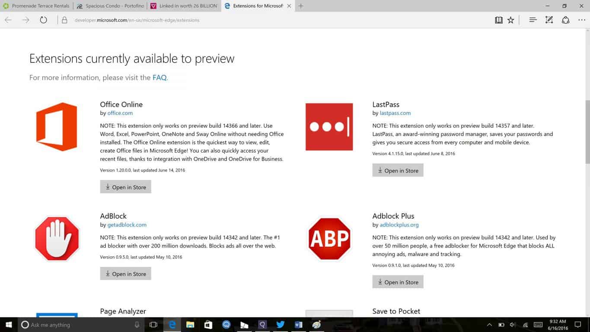Click 'Version 4.1.15.0, last updated June 8, 2016'
This screenshot has height=332, width=590.
tap(414, 153)
